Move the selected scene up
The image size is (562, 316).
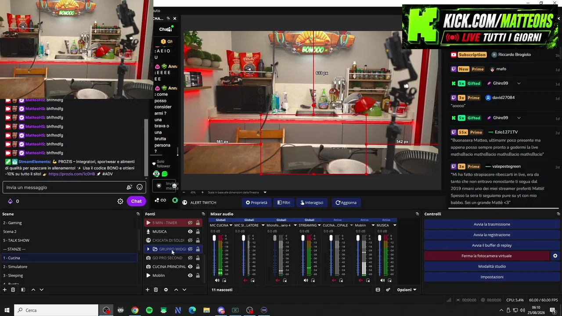coord(33,290)
